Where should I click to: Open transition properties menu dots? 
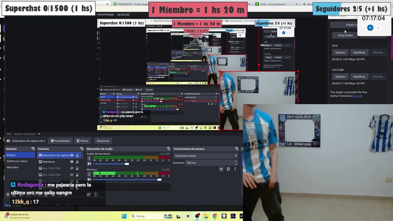point(235,169)
